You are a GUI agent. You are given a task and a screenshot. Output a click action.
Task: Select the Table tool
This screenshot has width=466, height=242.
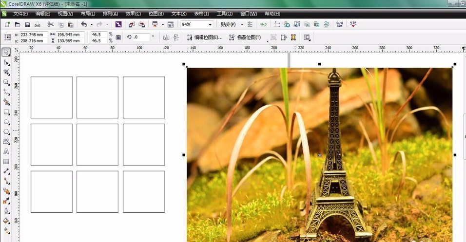[x=6, y=161]
